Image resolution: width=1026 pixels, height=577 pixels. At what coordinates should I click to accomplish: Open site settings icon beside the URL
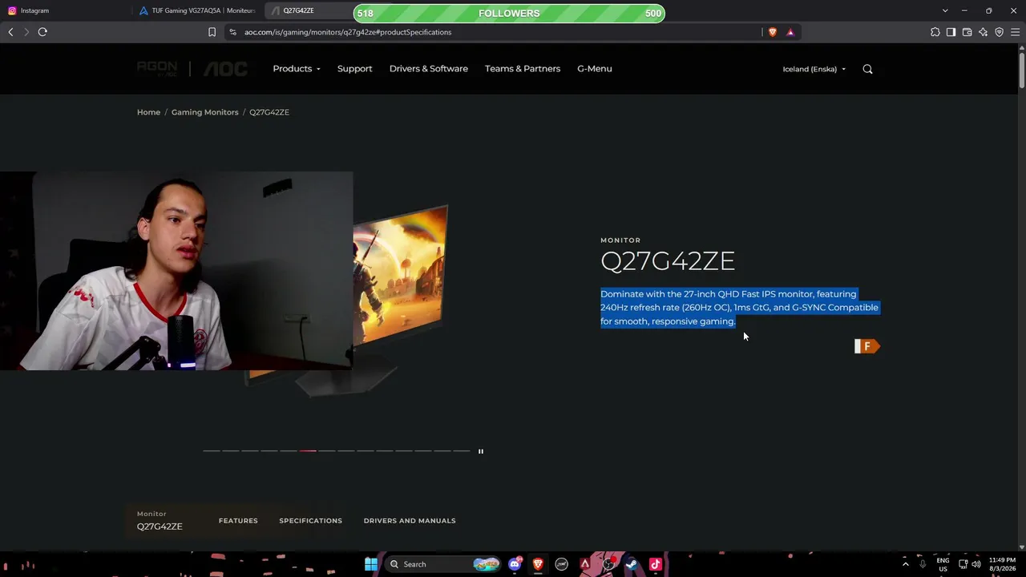[232, 32]
